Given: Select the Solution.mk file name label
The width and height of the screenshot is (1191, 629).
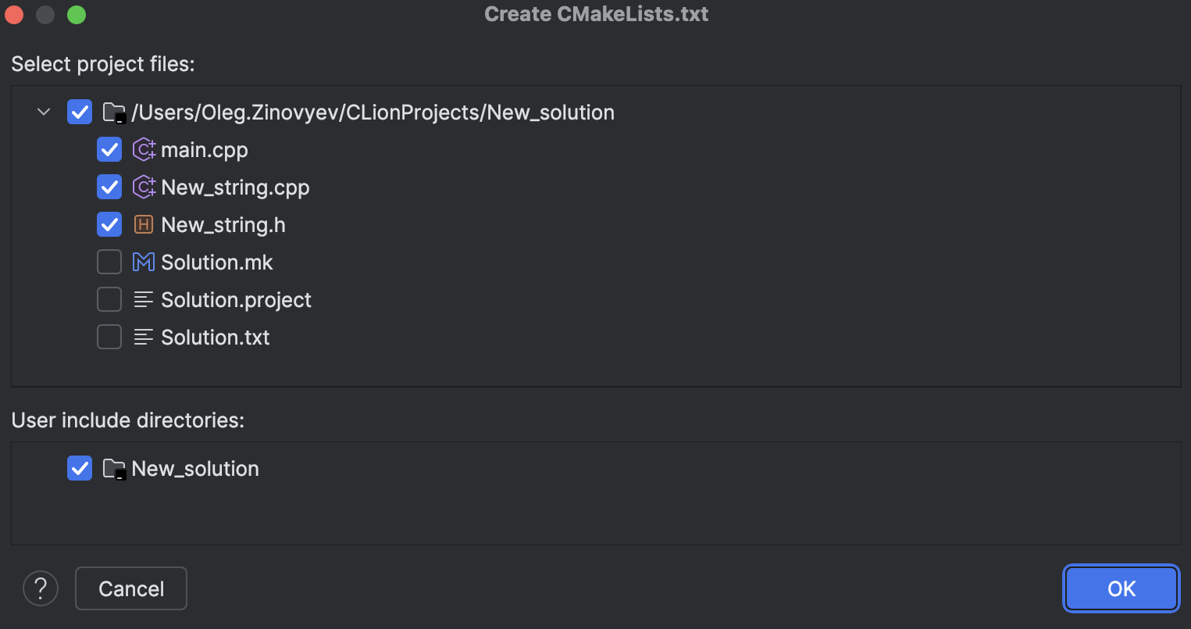Looking at the screenshot, I should click(x=216, y=262).
